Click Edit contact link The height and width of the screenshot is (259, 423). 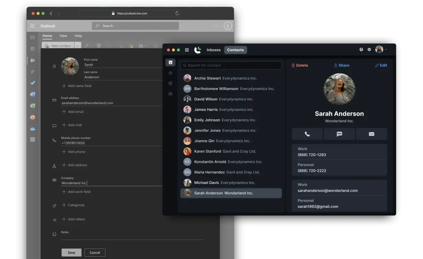tap(381, 65)
